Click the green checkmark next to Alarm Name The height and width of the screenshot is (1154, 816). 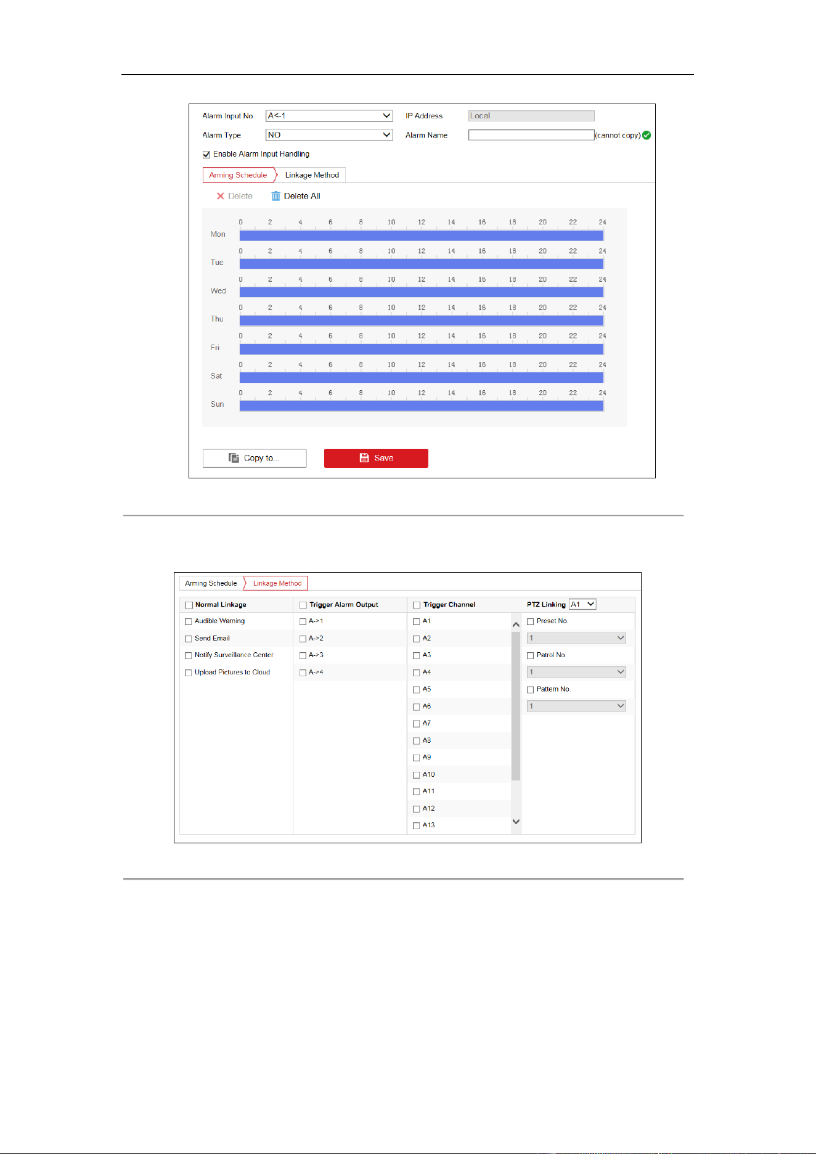(x=647, y=135)
